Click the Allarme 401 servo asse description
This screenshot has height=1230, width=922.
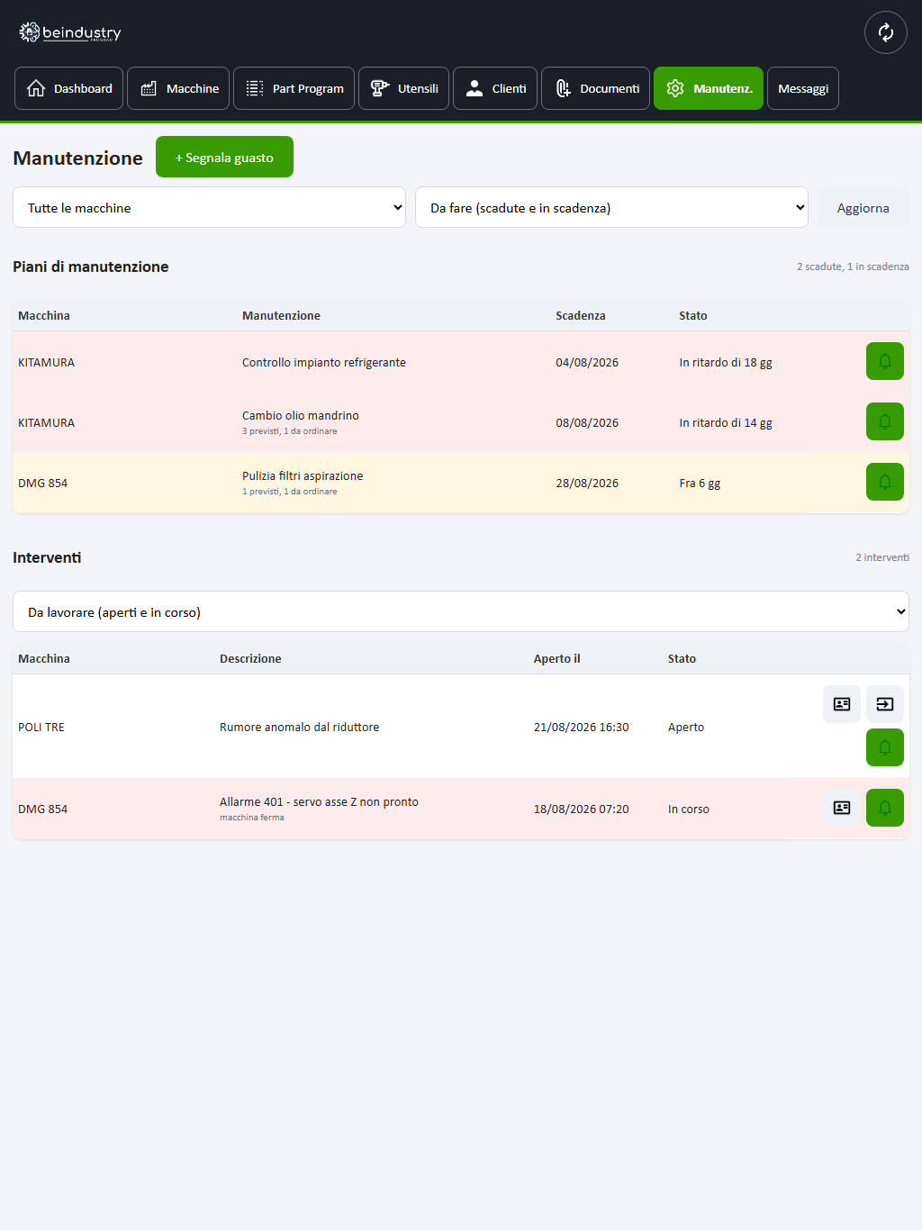coord(319,801)
